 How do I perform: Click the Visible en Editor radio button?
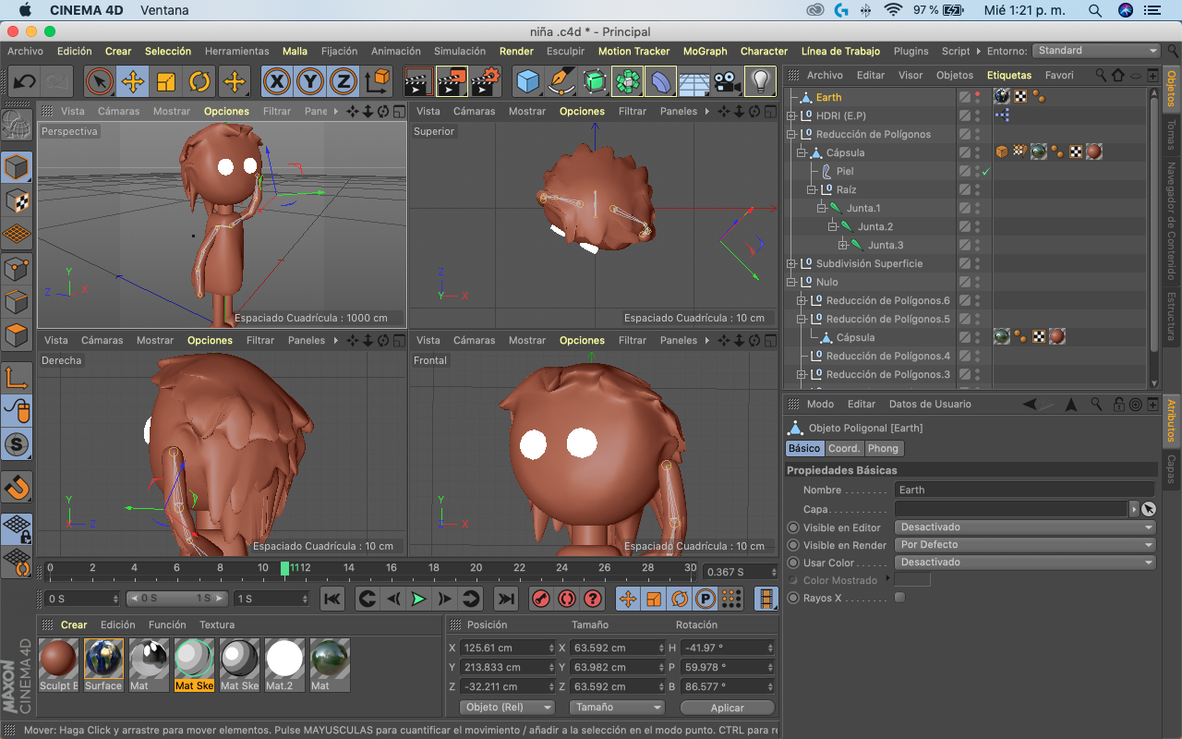click(793, 527)
